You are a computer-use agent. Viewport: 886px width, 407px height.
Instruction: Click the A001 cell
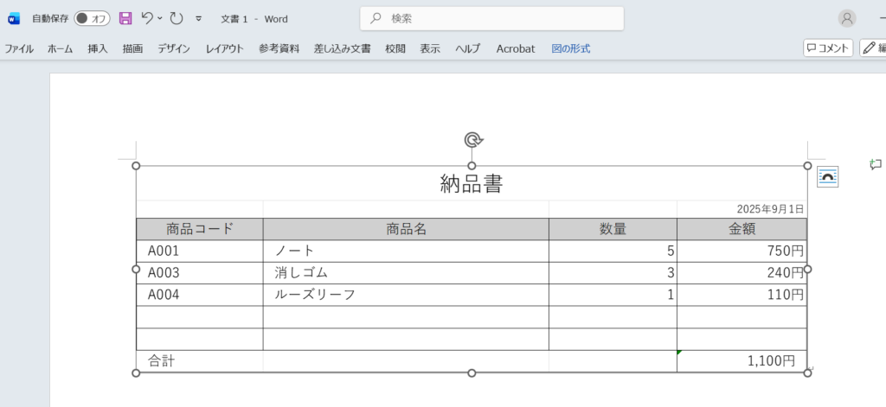pos(200,251)
